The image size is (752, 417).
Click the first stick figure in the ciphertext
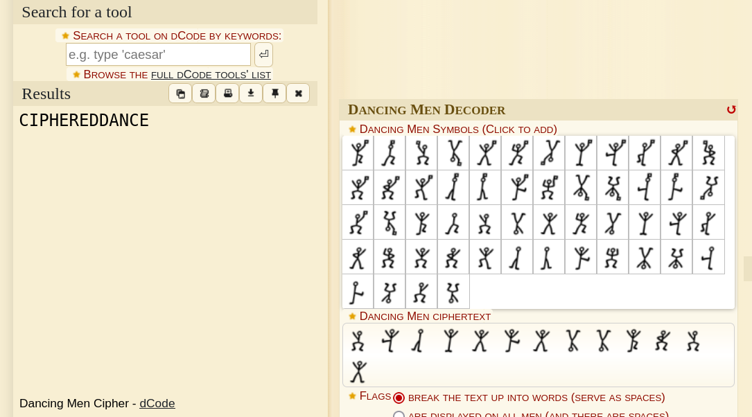point(358,341)
